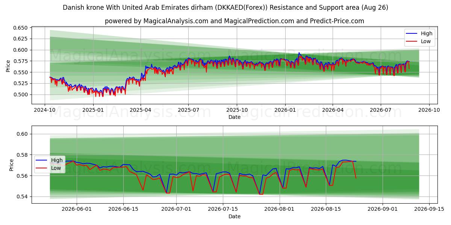Click the 2026-01 date tick label

click(285, 110)
